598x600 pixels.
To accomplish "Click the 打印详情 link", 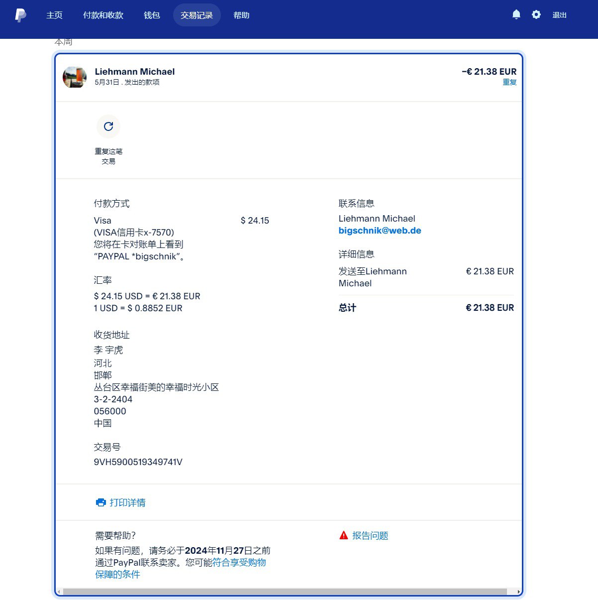I will pyautogui.click(x=127, y=502).
